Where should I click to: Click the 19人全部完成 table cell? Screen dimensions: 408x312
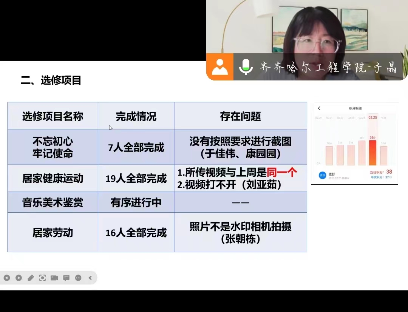pyautogui.click(x=136, y=179)
